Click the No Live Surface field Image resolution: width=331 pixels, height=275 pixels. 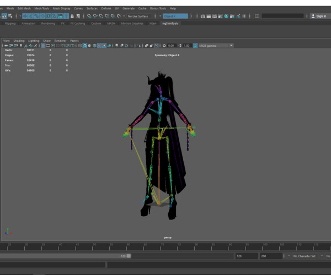pyautogui.click(x=138, y=16)
